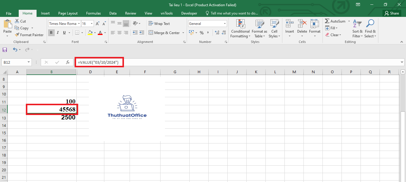Apply Percent Style to cell
Image resolution: width=406 pixels, height=182 pixels.
202,33
